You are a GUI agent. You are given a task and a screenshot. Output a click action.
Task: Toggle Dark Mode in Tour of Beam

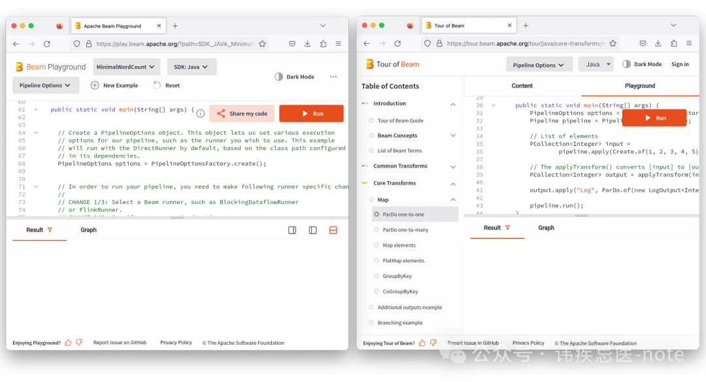tap(642, 64)
